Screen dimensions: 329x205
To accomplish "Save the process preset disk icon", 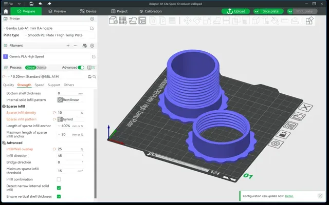I will [x=89, y=77].
